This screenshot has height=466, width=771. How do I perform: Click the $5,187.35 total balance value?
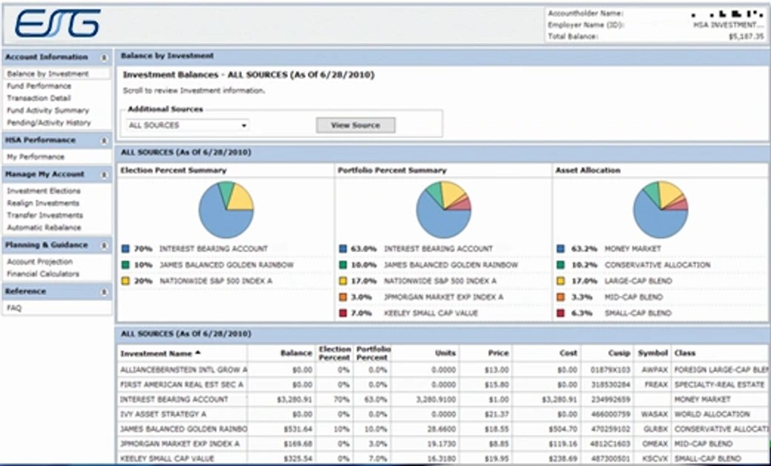[x=747, y=37]
